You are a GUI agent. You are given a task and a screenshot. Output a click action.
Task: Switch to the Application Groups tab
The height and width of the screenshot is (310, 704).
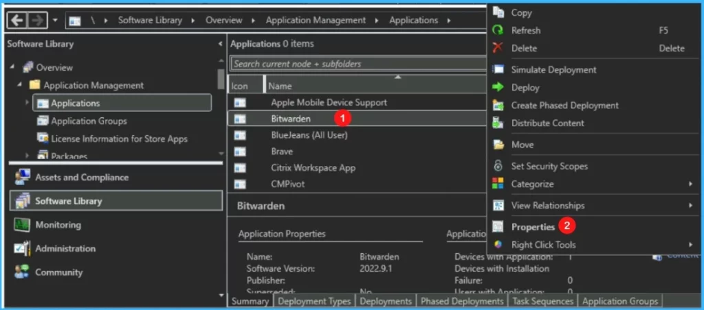point(620,301)
